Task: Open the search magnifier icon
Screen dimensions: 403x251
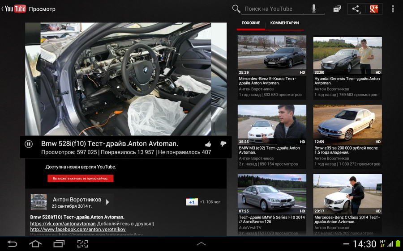Action: 236,8
